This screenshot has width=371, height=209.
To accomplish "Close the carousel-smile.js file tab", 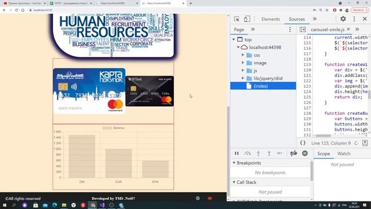I will pyautogui.click(x=348, y=29).
